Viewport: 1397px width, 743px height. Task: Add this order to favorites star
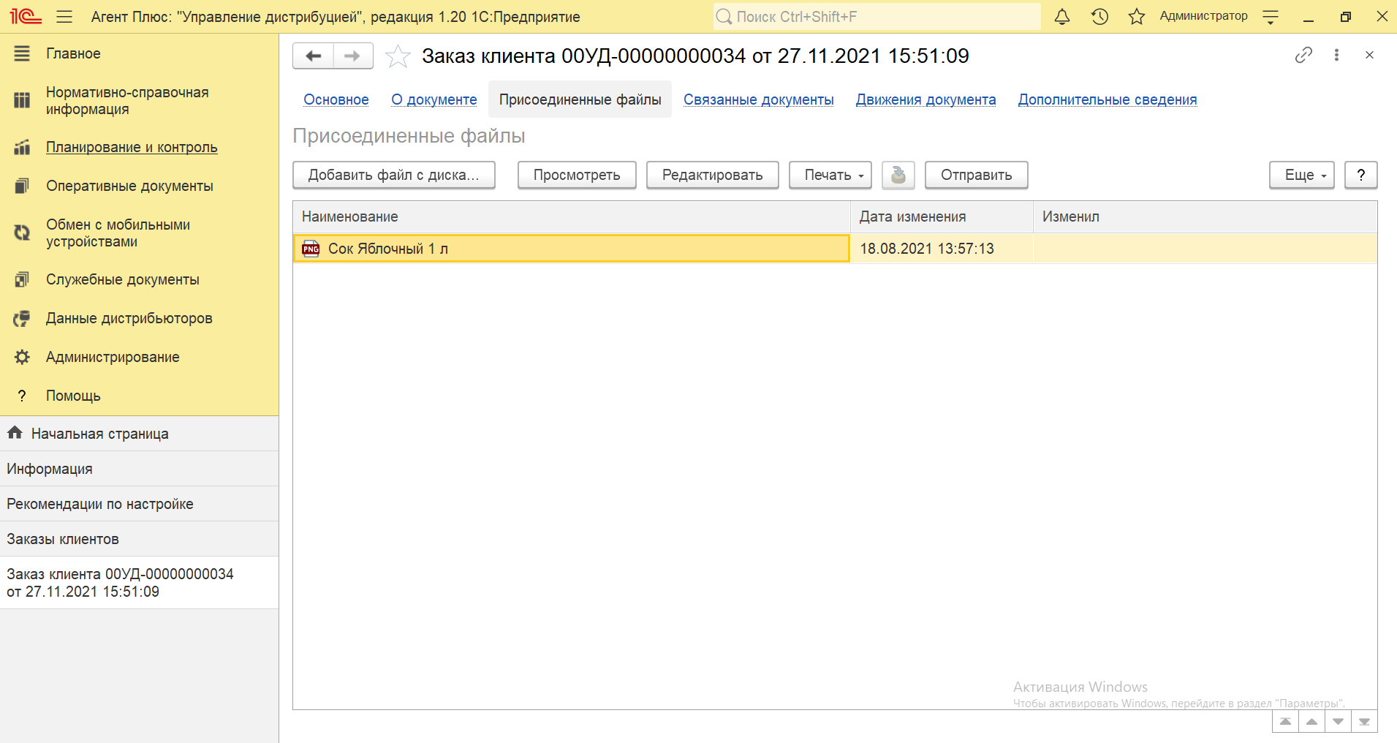398,56
